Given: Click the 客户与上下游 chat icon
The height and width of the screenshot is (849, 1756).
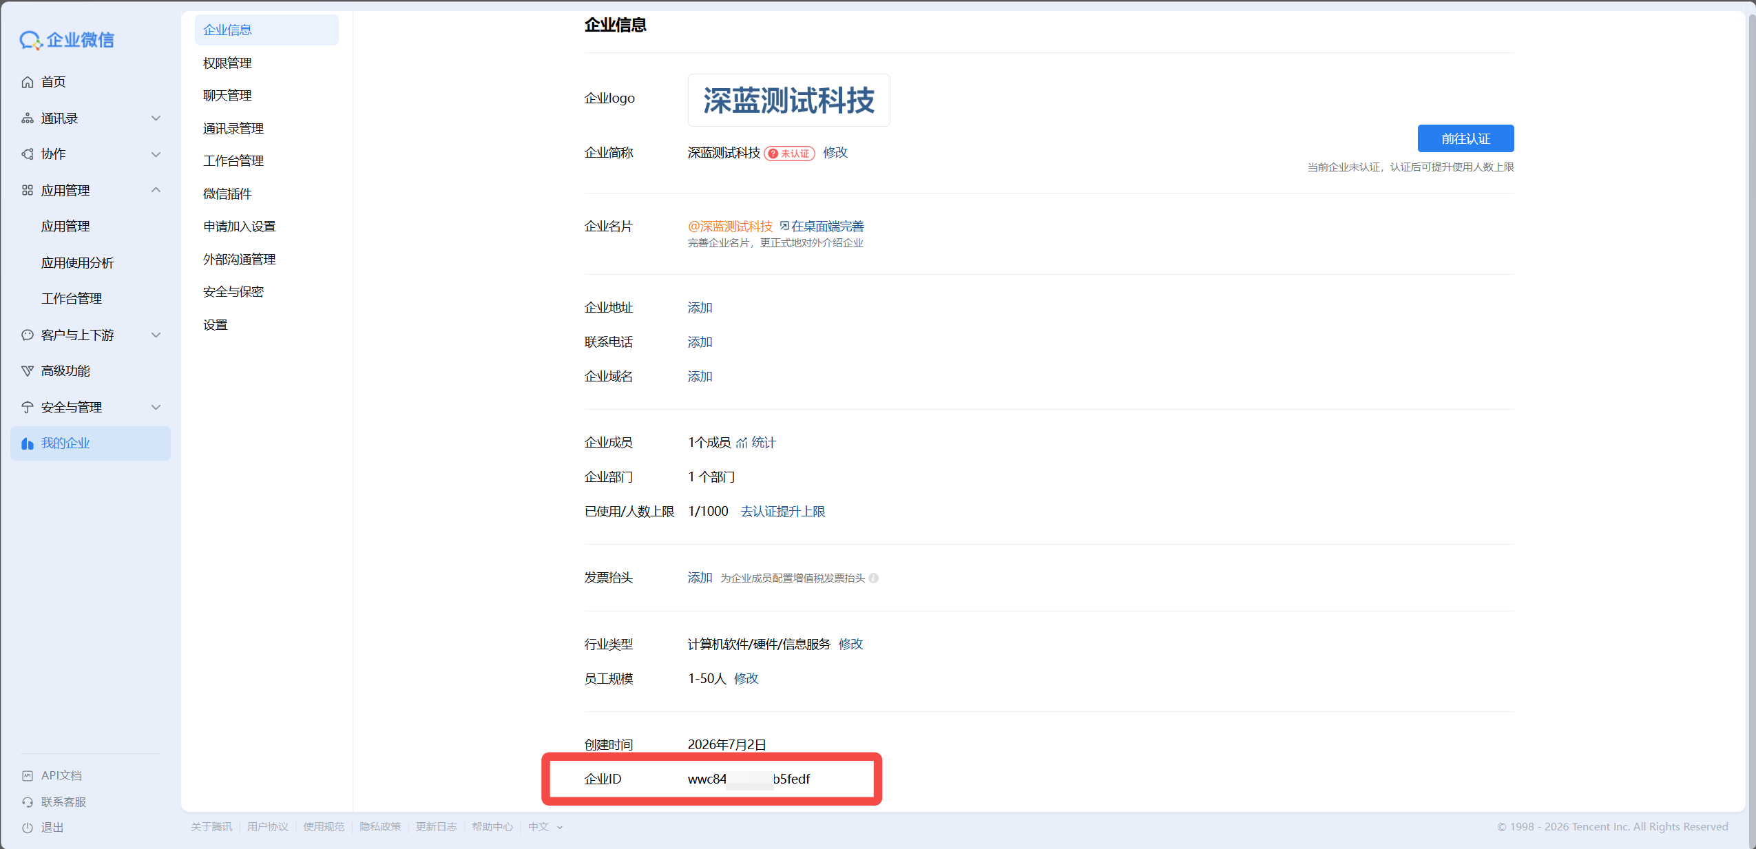Looking at the screenshot, I should click(28, 335).
